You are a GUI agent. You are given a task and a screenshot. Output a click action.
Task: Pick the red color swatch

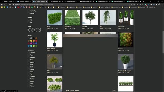click(36, 41)
